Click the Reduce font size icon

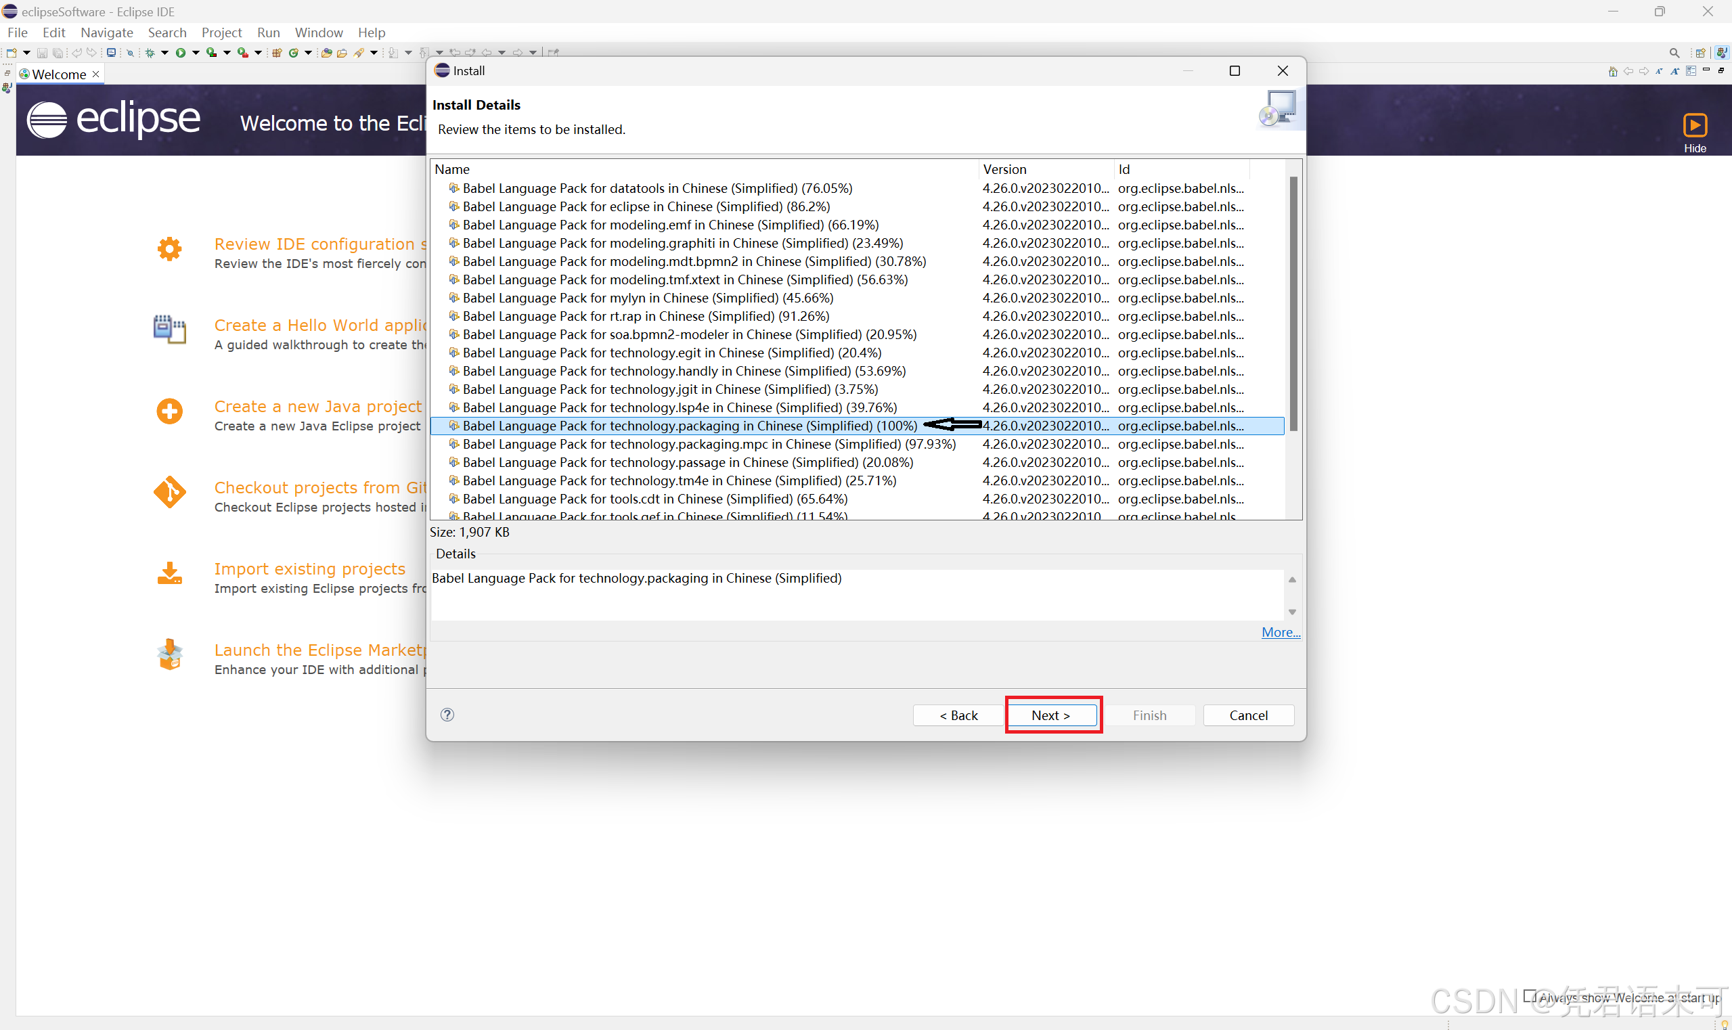[1660, 72]
